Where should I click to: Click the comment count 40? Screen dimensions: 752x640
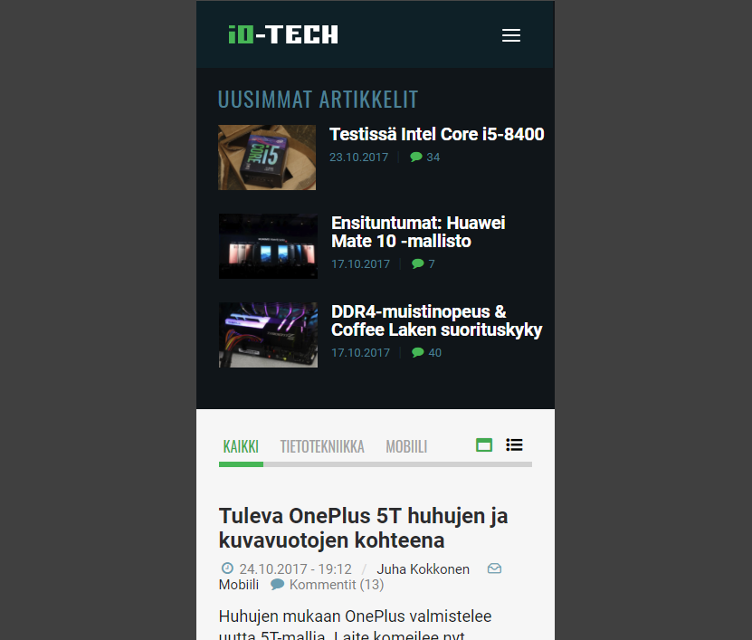point(435,353)
